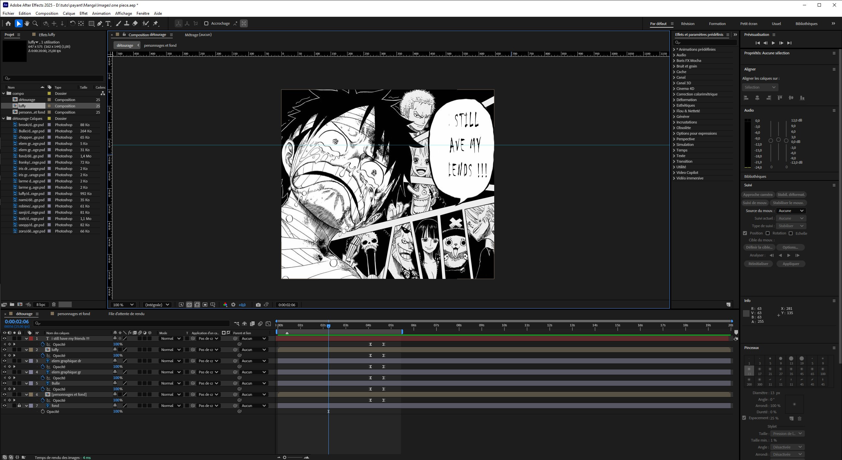The image size is (842, 460).
Task: Open the Animation menu
Action: click(x=101, y=14)
